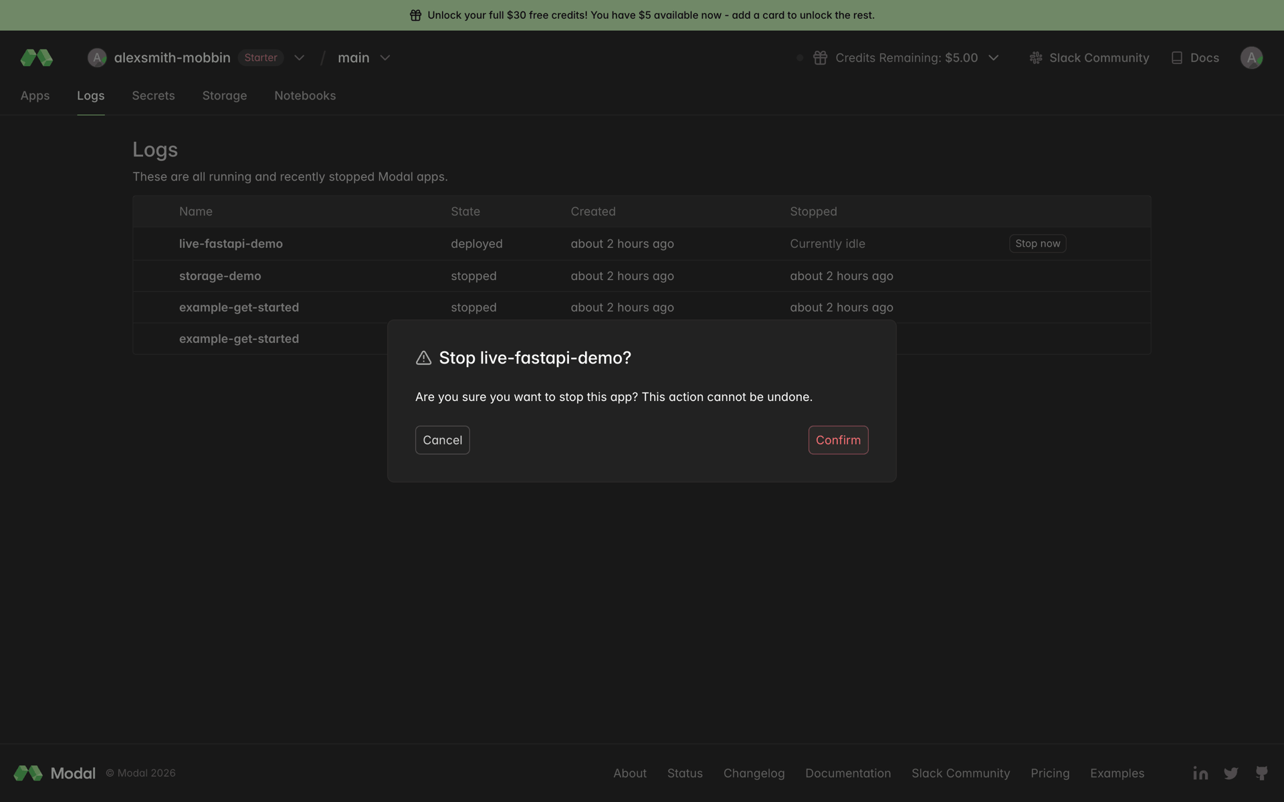Click the Created column header
Screen dimensions: 1284x802
click(x=593, y=212)
